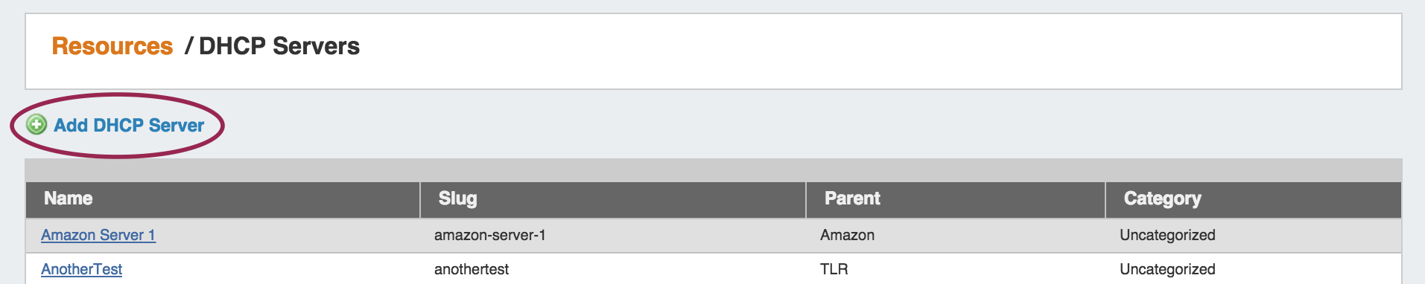Click empty area of white title panel
Image resolution: width=1425 pixels, height=284 pixels.
pos(879,51)
